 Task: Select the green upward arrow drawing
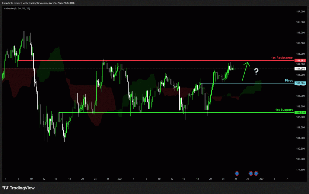pos(246,69)
